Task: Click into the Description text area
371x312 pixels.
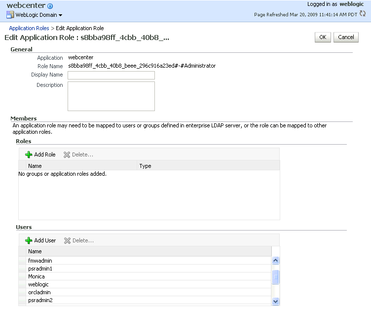Action: [111, 96]
